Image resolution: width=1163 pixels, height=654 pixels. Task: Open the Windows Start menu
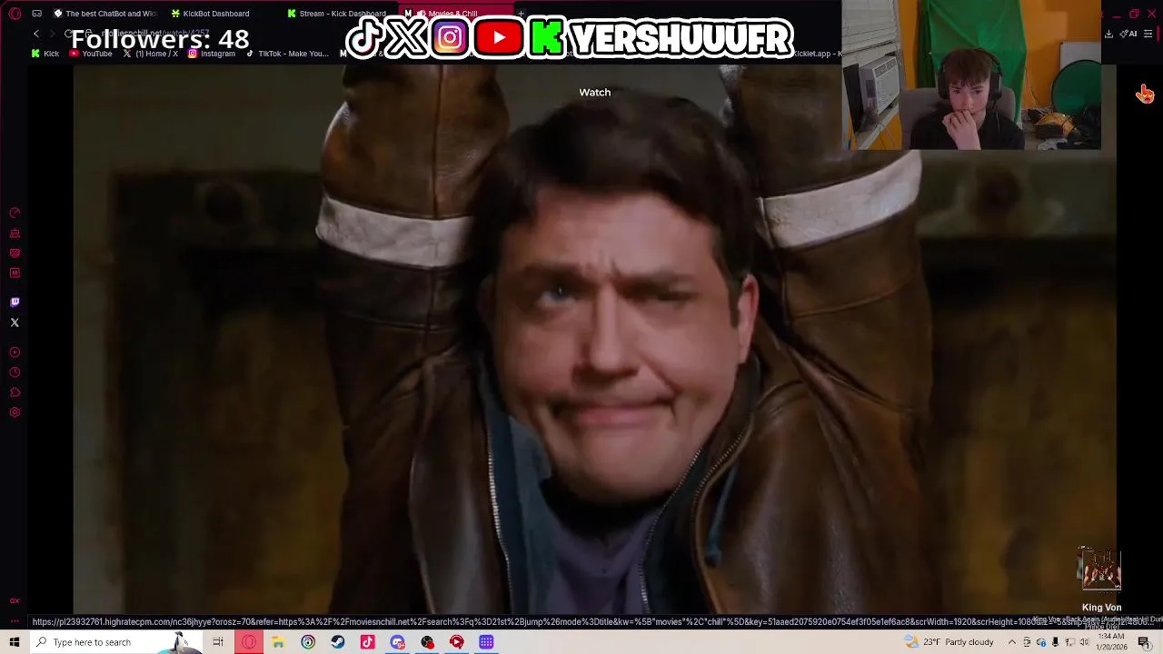pyautogui.click(x=15, y=642)
